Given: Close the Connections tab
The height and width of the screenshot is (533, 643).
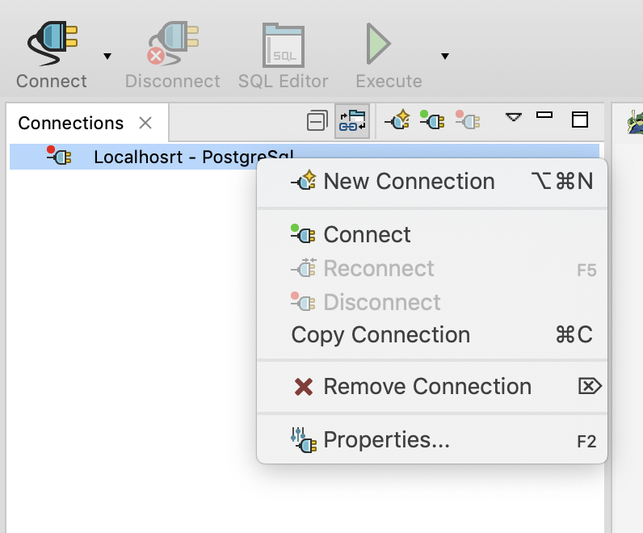Looking at the screenshot, I should tap(145, 123).
